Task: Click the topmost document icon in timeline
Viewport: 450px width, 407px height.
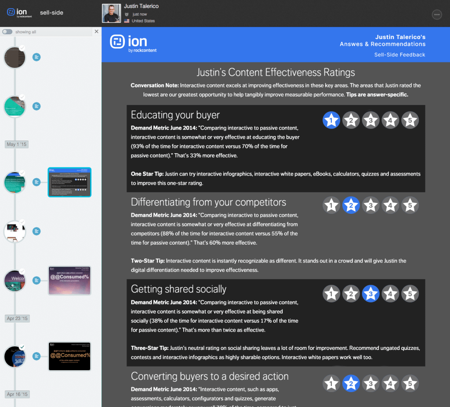Action: point(37,57)
